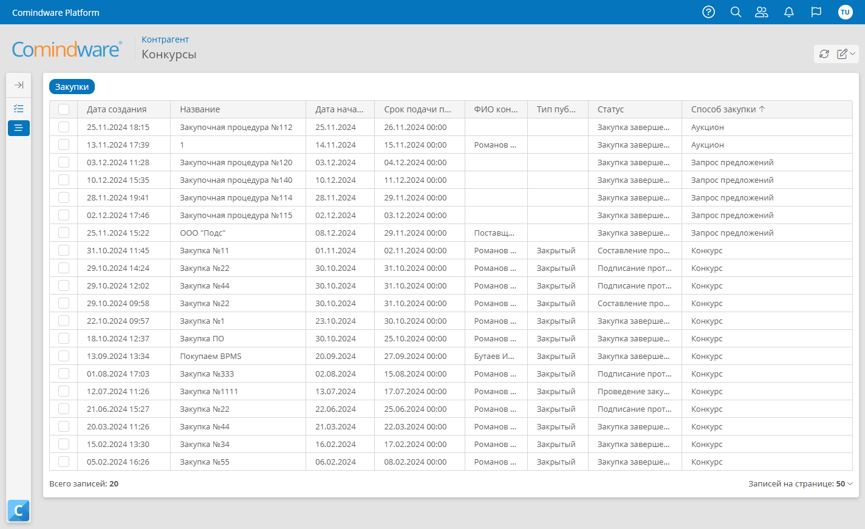Screen dimensions: 865x529
Task: Sort by Тип пуб... column header
Action: coord(556,109)
